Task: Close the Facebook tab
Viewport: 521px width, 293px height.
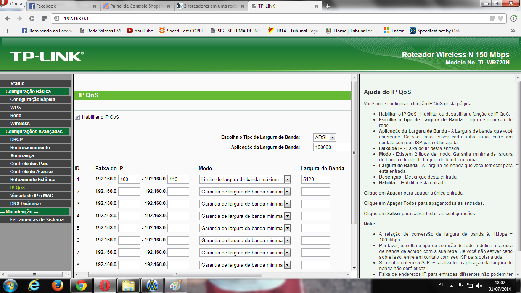Action: (95, 6)
